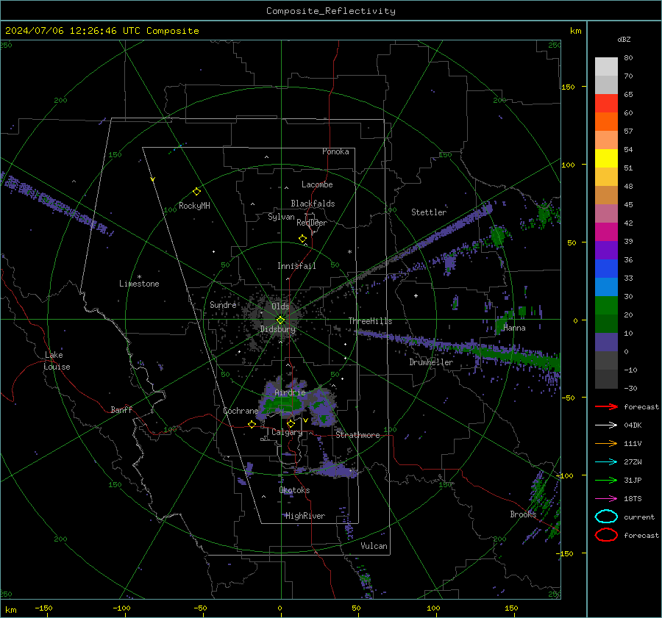Click the Innisfail city label
This screenshot has height=618, width=662.
[x=296, y=266]
